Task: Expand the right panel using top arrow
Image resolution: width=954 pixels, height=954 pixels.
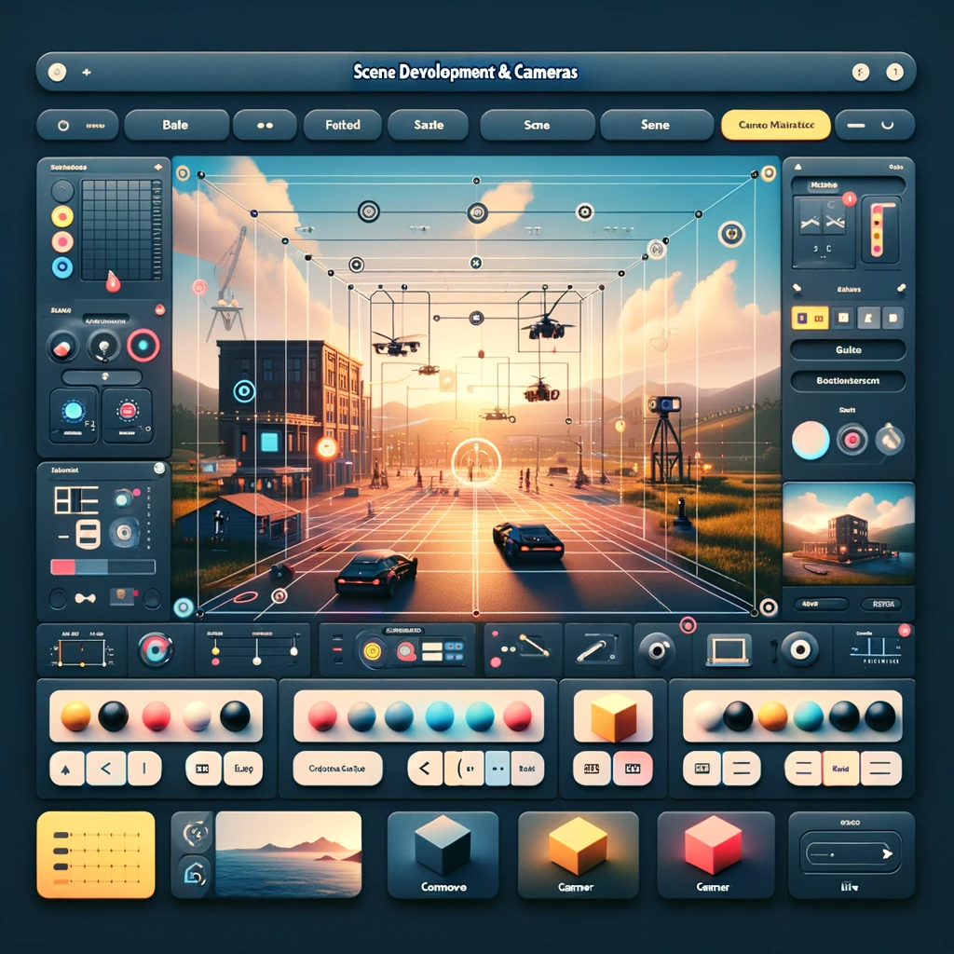Action: (x=797, y=166)
